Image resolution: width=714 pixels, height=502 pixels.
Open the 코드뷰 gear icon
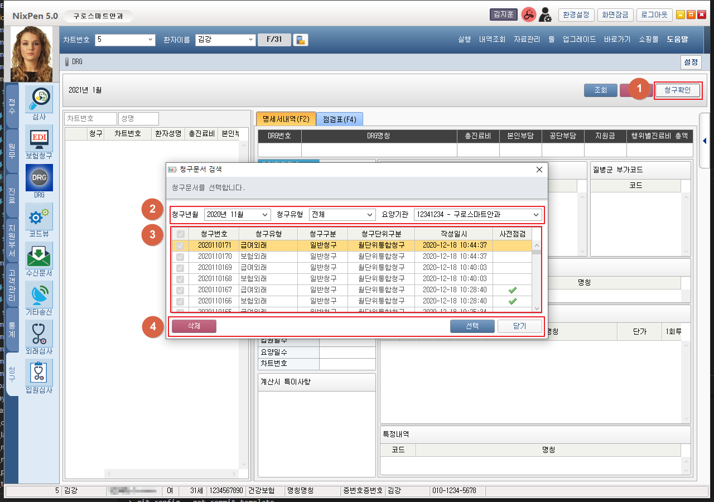click(39, 217)
